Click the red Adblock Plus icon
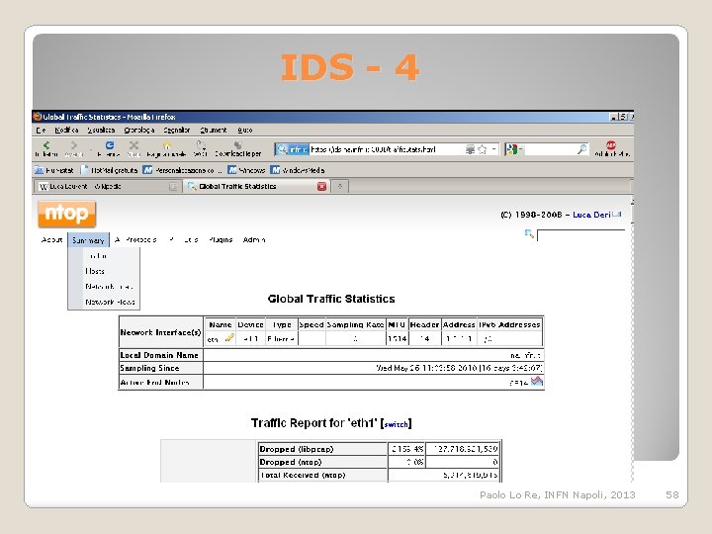The height and width of the screenshot is (534, 712). click(611, 144)
